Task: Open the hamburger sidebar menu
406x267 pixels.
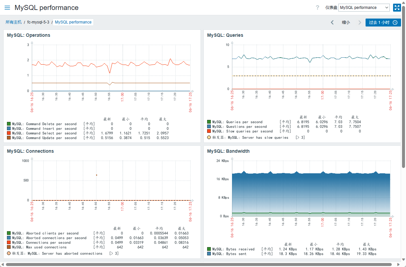Action: point(7,8)
